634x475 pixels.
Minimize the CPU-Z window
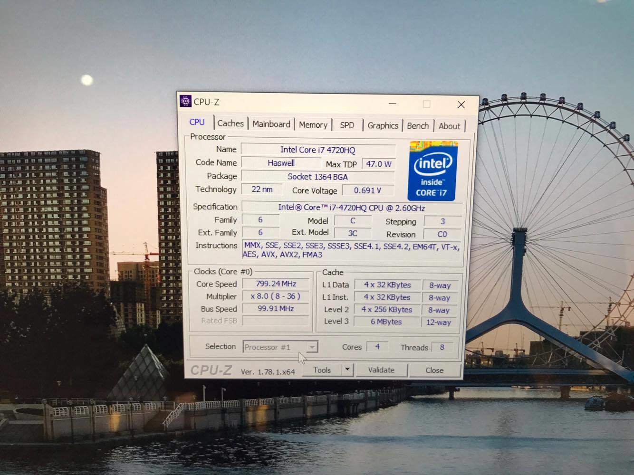coord(393,104)
